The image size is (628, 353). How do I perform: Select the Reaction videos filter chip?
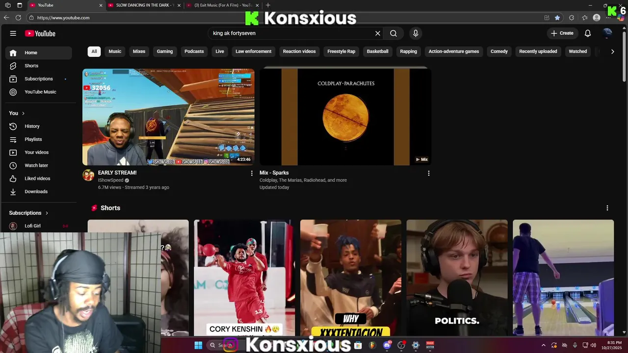(299, 51)
